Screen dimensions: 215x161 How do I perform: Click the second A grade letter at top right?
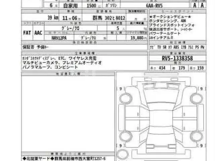[x=202, y=5]
